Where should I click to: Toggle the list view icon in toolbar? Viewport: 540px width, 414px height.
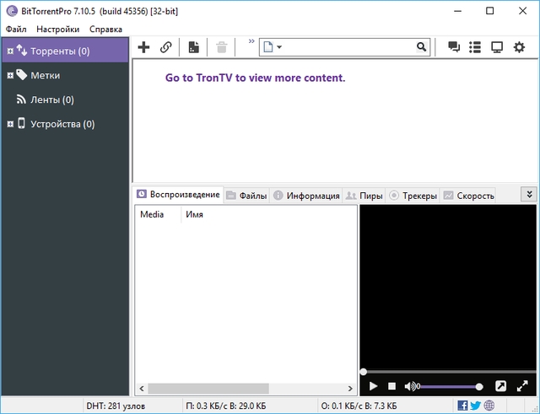(475, 47)
